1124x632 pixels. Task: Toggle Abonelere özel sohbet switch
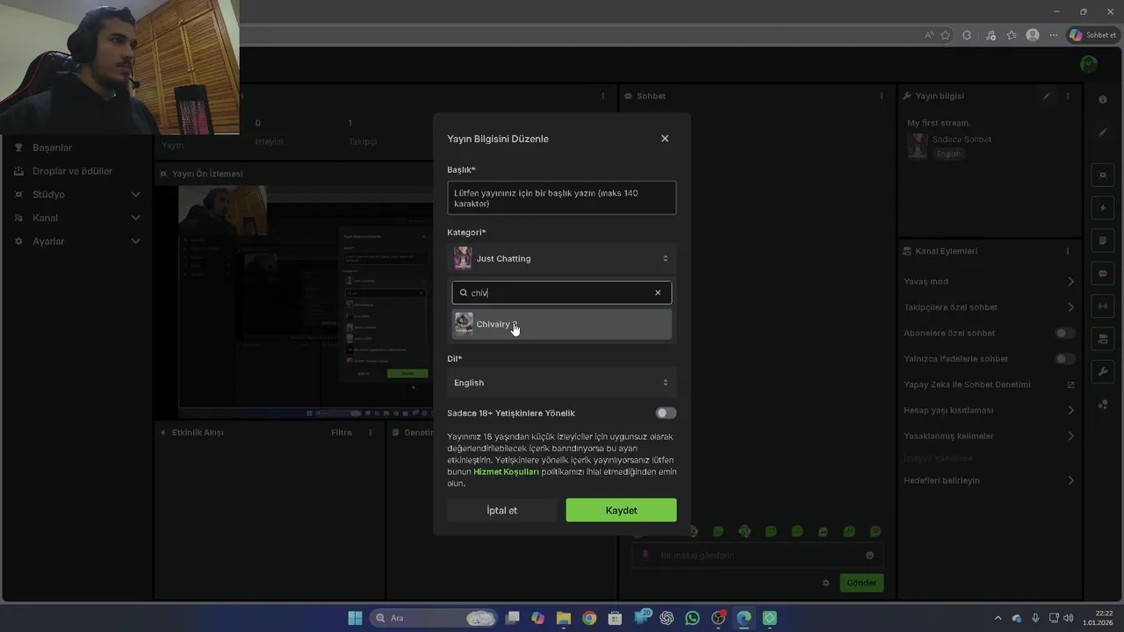point(1064,334)
